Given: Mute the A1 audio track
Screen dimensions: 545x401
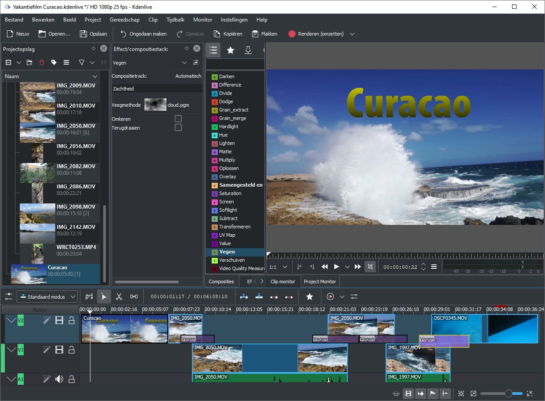Looking at the screenshot, I should [x=59, y=379].
